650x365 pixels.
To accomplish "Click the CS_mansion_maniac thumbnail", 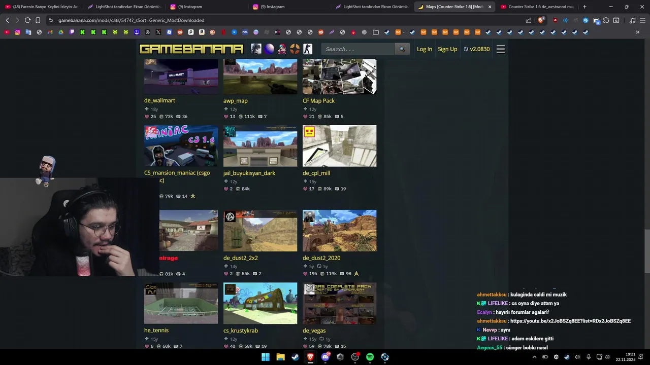I will pos(181,146).
